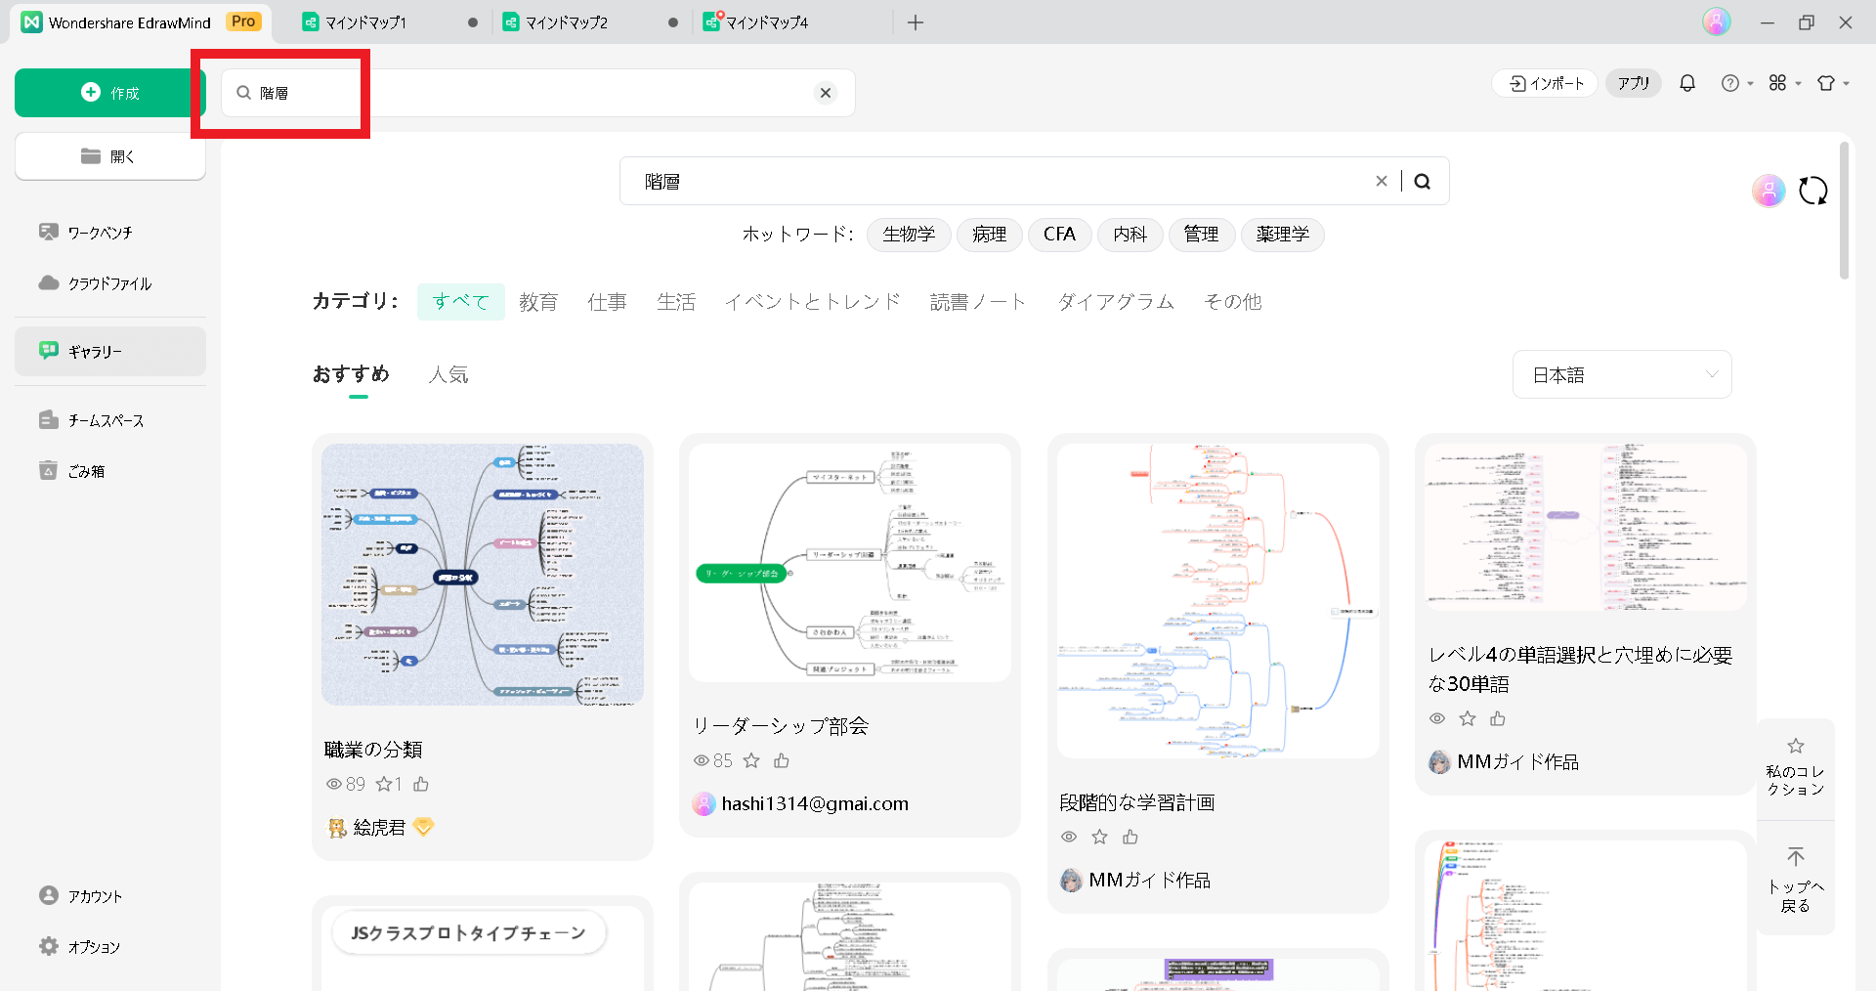Select the 生物学 hot word
The height and width of the screenshot is (991, 1876).
(x=909, y=235)
